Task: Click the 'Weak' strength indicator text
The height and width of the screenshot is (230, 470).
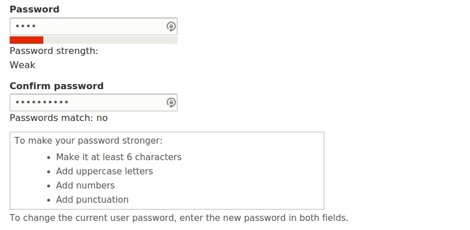Action: [23, 65]
